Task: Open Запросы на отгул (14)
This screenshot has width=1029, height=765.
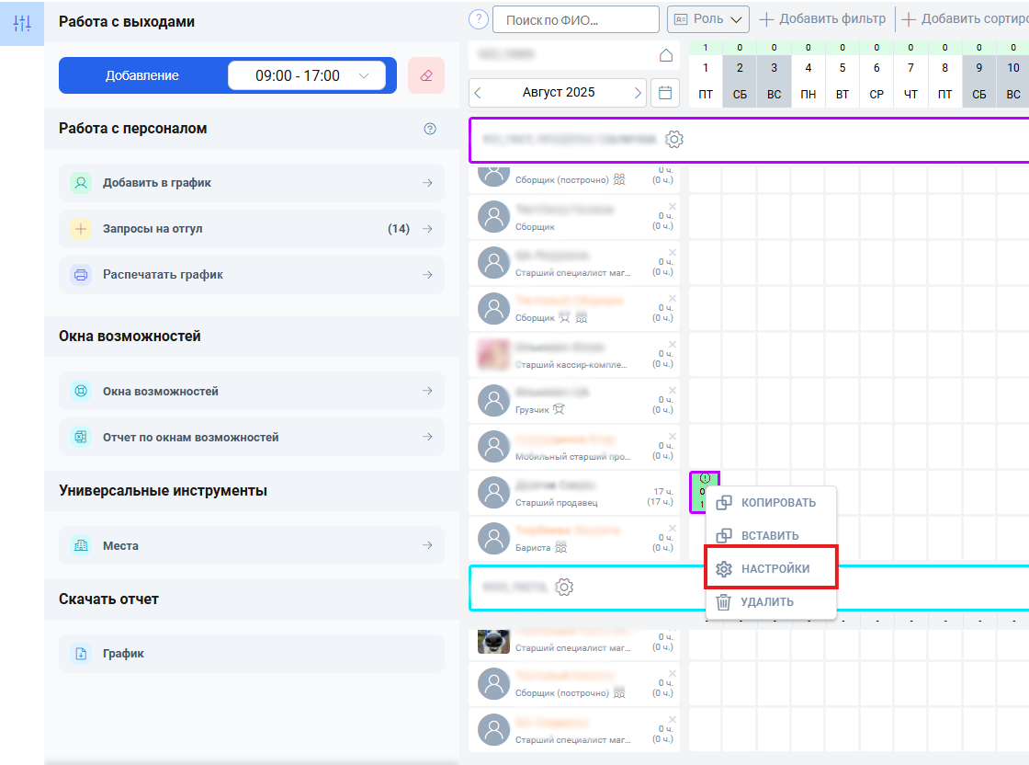Action: tap(252, 229)
